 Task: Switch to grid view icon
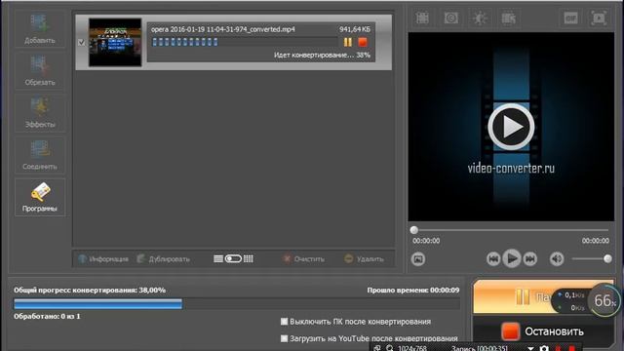[249, 259]
